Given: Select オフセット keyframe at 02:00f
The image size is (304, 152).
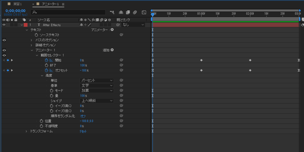Looking at the screenshot, I should (x=250, y=70).
